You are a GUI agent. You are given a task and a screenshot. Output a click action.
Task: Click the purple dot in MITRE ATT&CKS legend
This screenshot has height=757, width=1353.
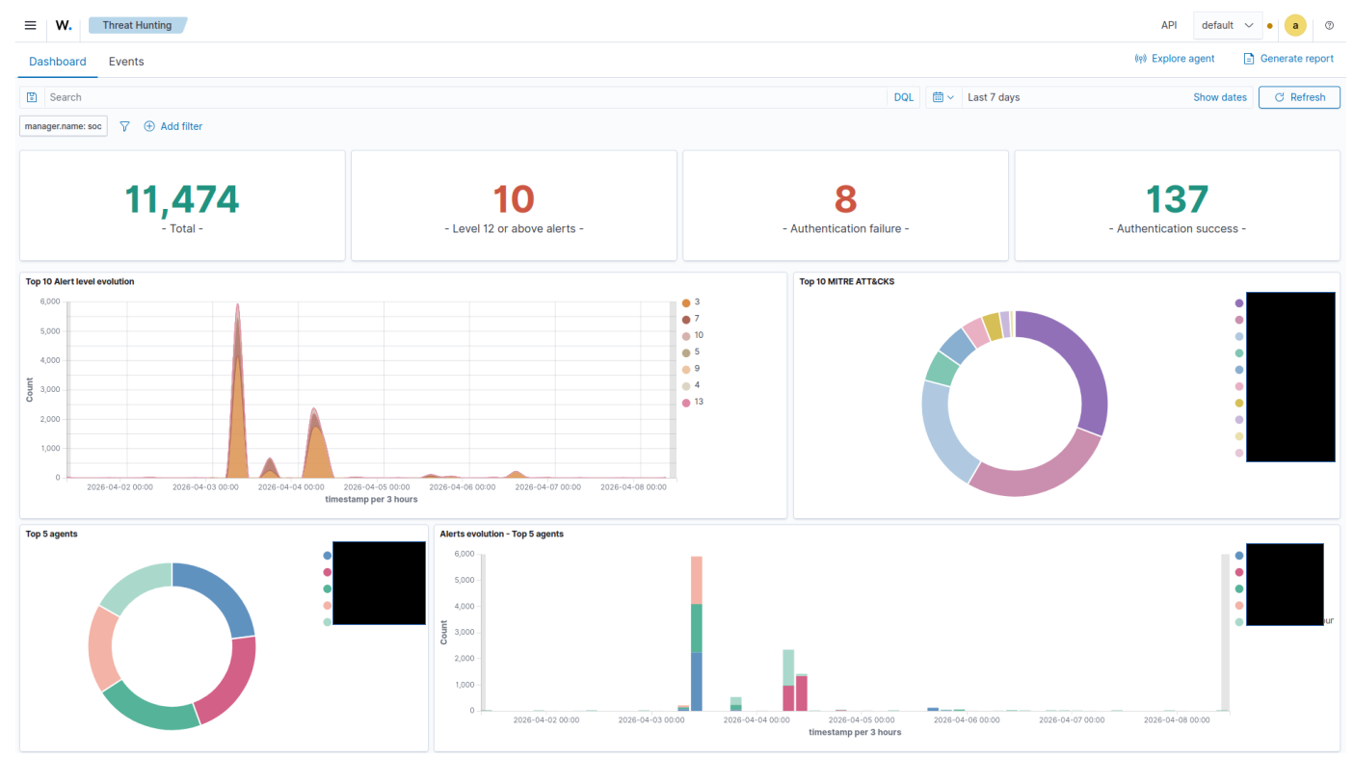pos(1239,303)
